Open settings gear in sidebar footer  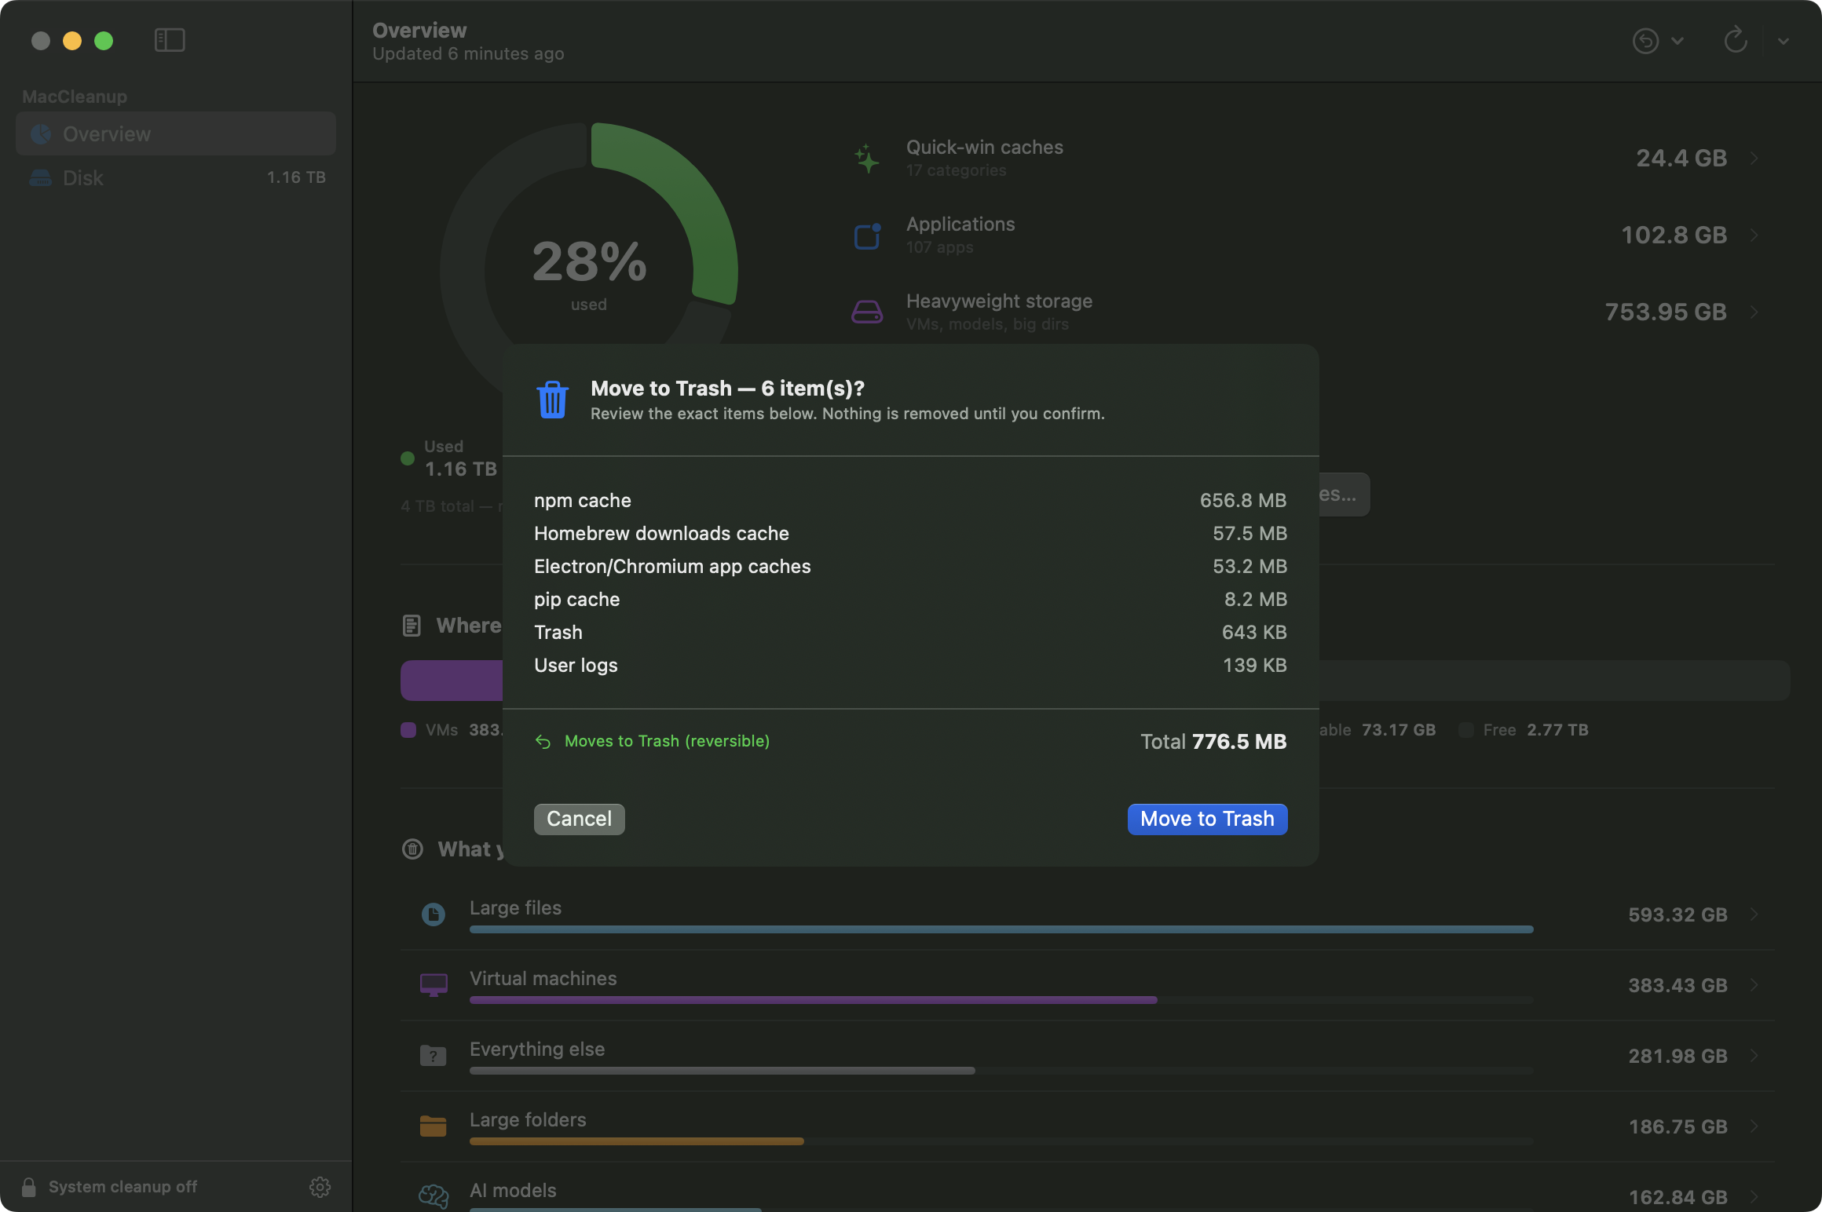point(320,1187)
